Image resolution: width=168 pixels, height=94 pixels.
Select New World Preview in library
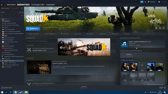click(x=9, y=54)
